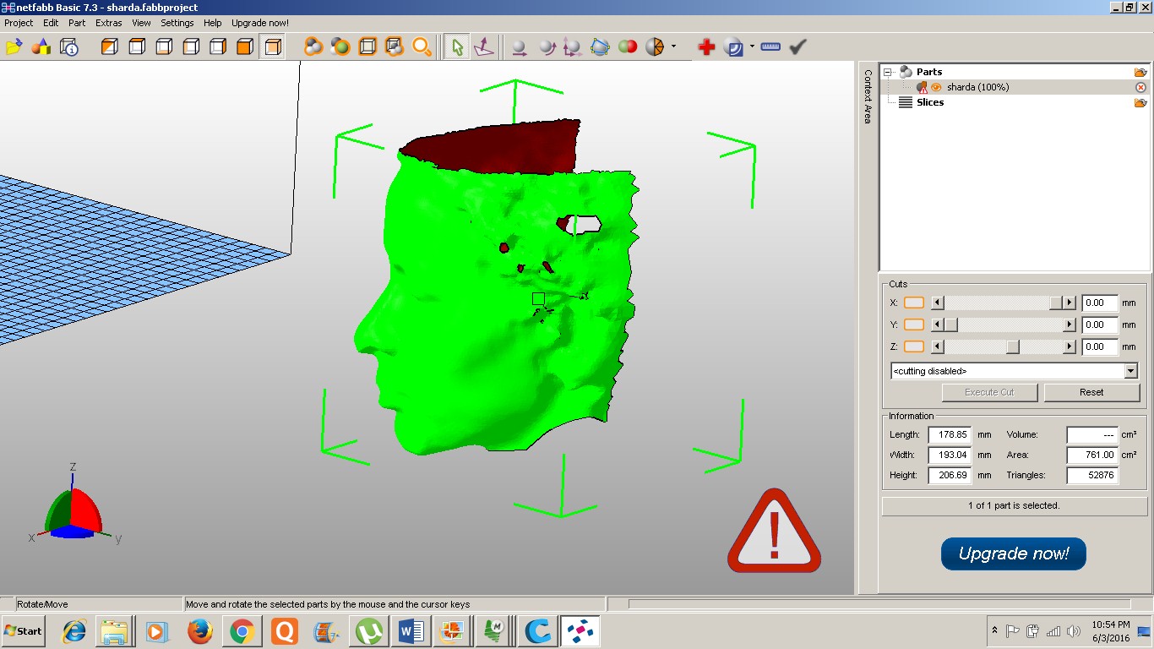Image resolution: width=1154 pixels, height=649 pixels.
Task: Click the sharda part warning status icon
Action: pyautogui.click(x=923, y=87)
